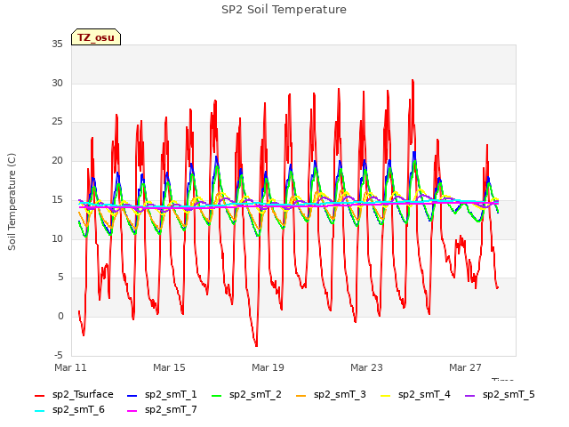
Task: Click the lowest red Tsurface dip below -3
Action: tap(256, 345)
